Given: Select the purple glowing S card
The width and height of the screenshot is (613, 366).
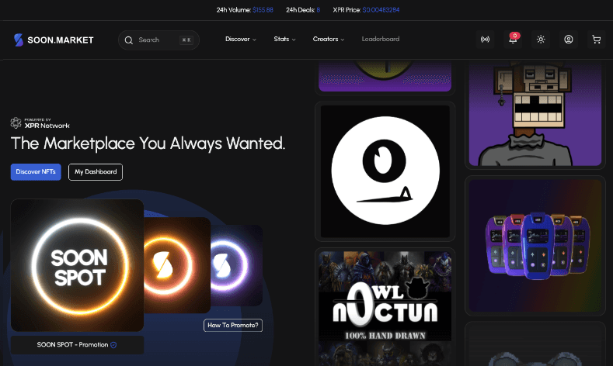Looking at the screenshot, I should click(236, 265).
